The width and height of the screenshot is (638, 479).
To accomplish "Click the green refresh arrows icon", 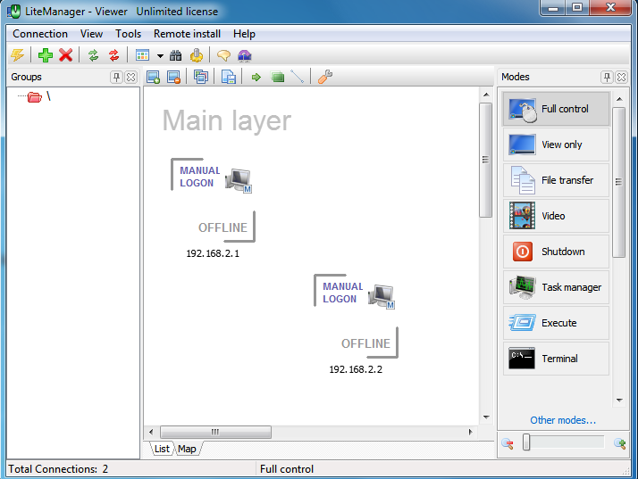I will [x=94, y=54].
